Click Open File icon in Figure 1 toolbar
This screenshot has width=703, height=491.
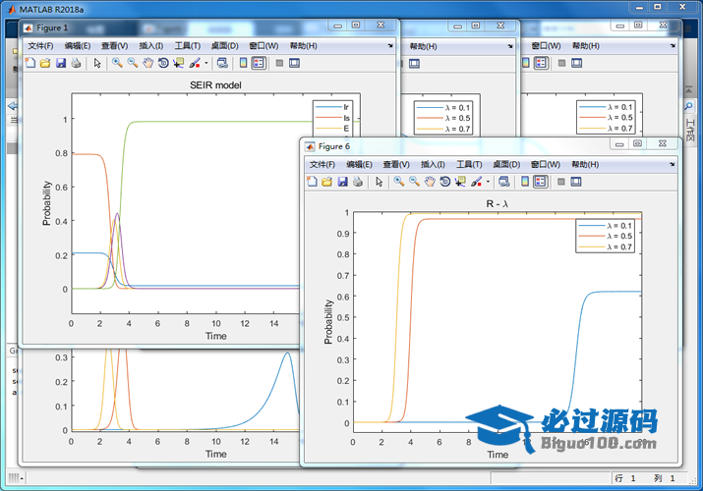pos(45,63)
